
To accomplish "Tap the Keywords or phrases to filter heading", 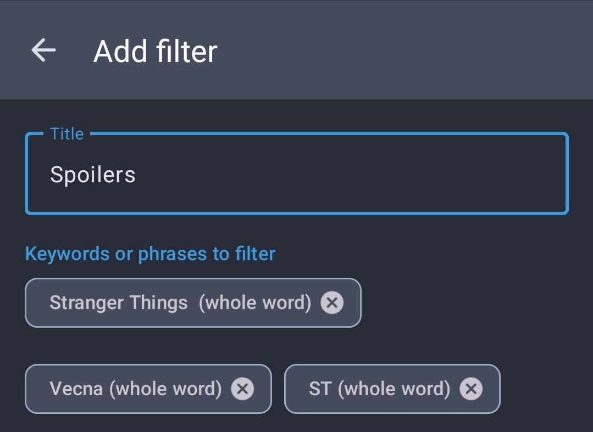I will 150,254.
